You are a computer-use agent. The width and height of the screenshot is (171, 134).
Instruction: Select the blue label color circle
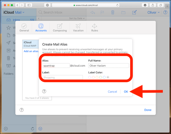tap(104, 77)
